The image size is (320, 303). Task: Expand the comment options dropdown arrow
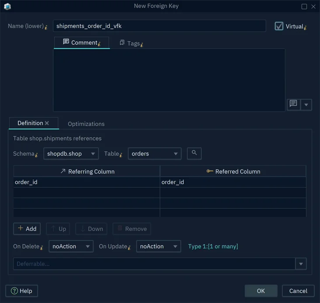[306, 104]
